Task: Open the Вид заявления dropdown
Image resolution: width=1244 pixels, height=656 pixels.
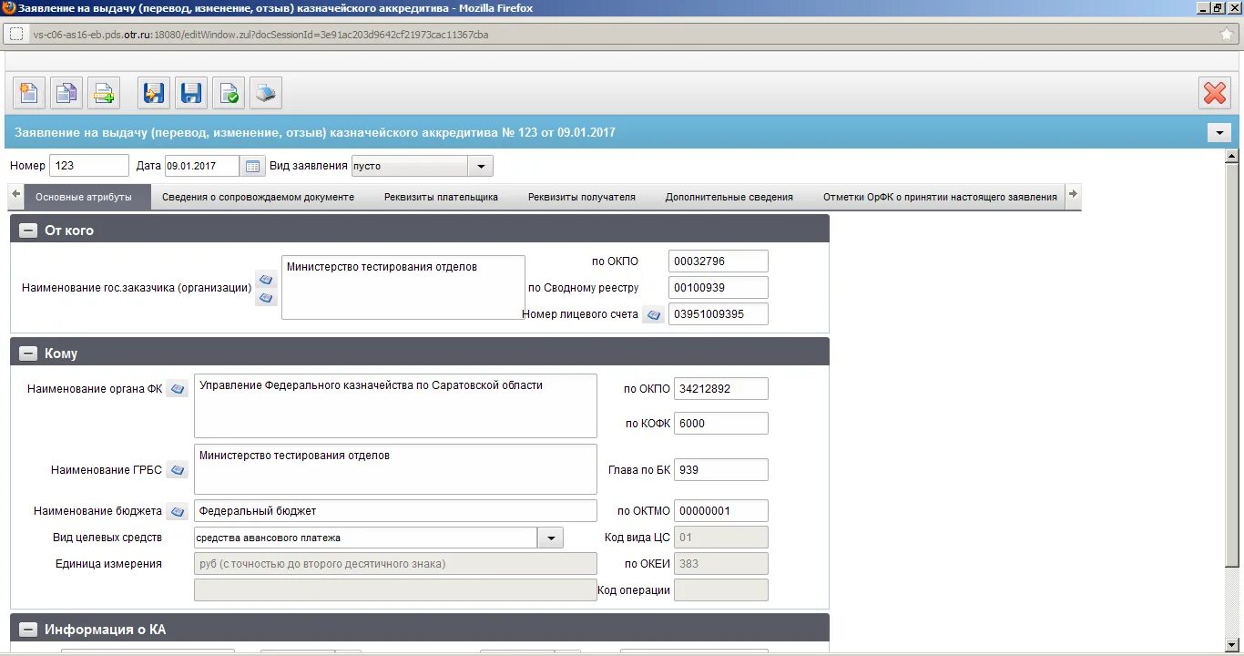Action: [481, 166]
